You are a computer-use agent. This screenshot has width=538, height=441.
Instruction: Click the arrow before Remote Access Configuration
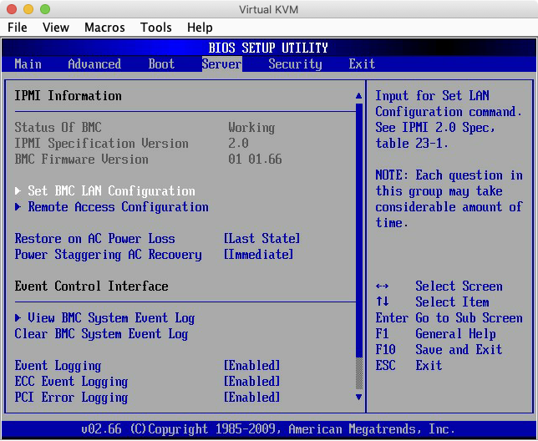click(x=18, y=207)
